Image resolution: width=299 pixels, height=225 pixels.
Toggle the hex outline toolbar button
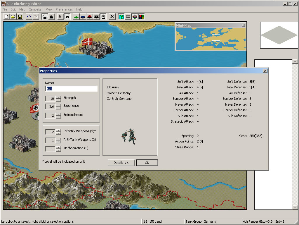click(67, 17)
